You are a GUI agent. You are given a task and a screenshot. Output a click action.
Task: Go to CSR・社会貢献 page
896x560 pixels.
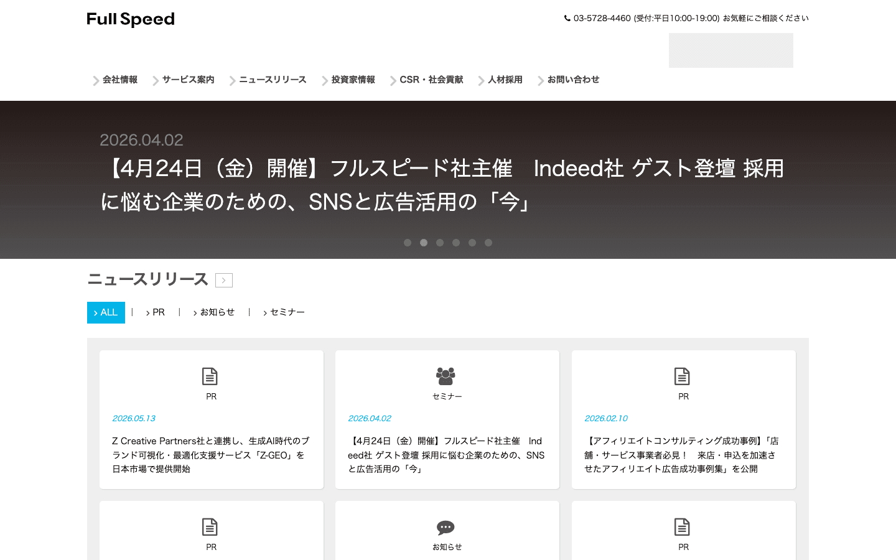pyautogui.click(x=427, y=80)
